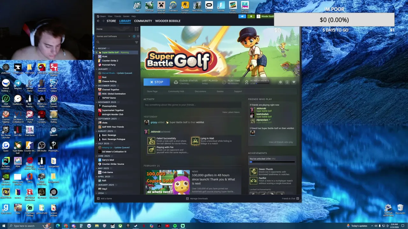408x229 pixels.
Task: Collapse the SEPTEMBER 2025 section
Action: pos(97,119)
